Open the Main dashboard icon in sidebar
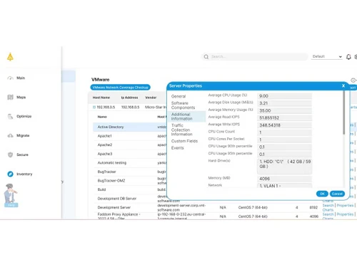357x267 pixels. click(10, 78)
